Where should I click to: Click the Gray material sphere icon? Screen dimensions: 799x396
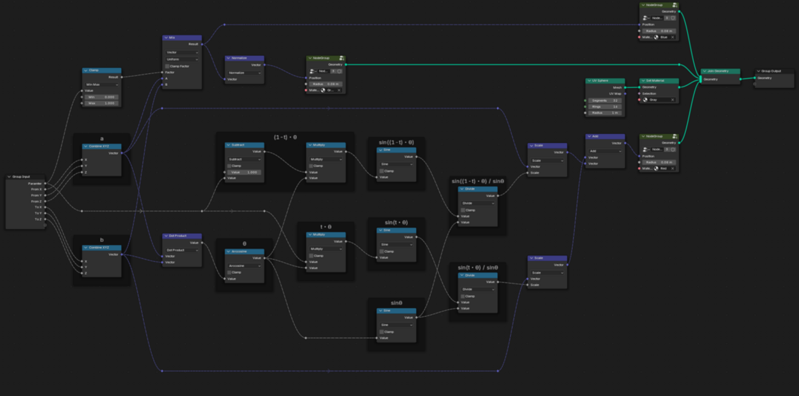tap(646, 99)
